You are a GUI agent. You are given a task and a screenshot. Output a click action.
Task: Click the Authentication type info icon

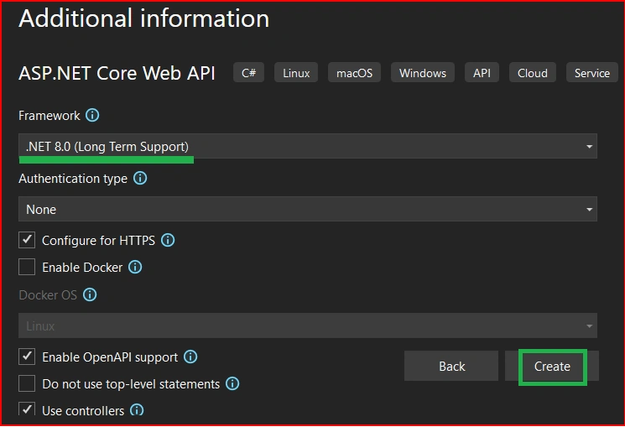pyautogui.click(x=140, y=178)
